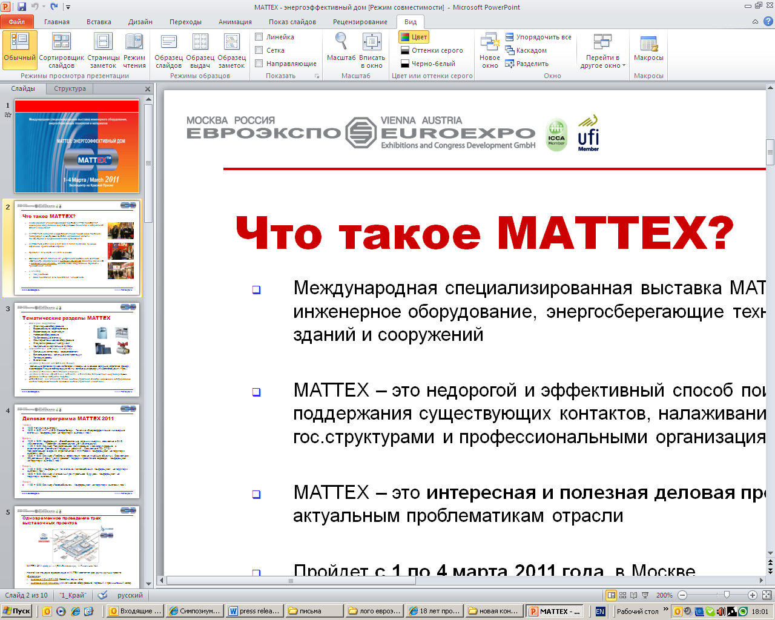The width and height of the screenshot is (775, 620).
Task: Open the Insert (Вставка) tab
Action: (x=99, y=22)
